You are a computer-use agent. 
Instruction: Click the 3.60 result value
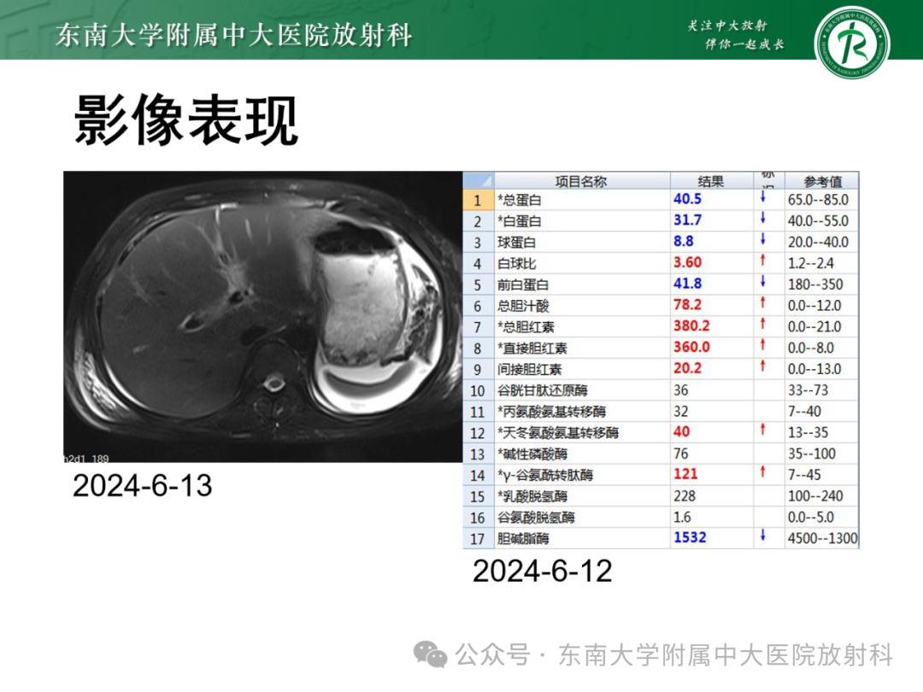click(x=687, y=262)
